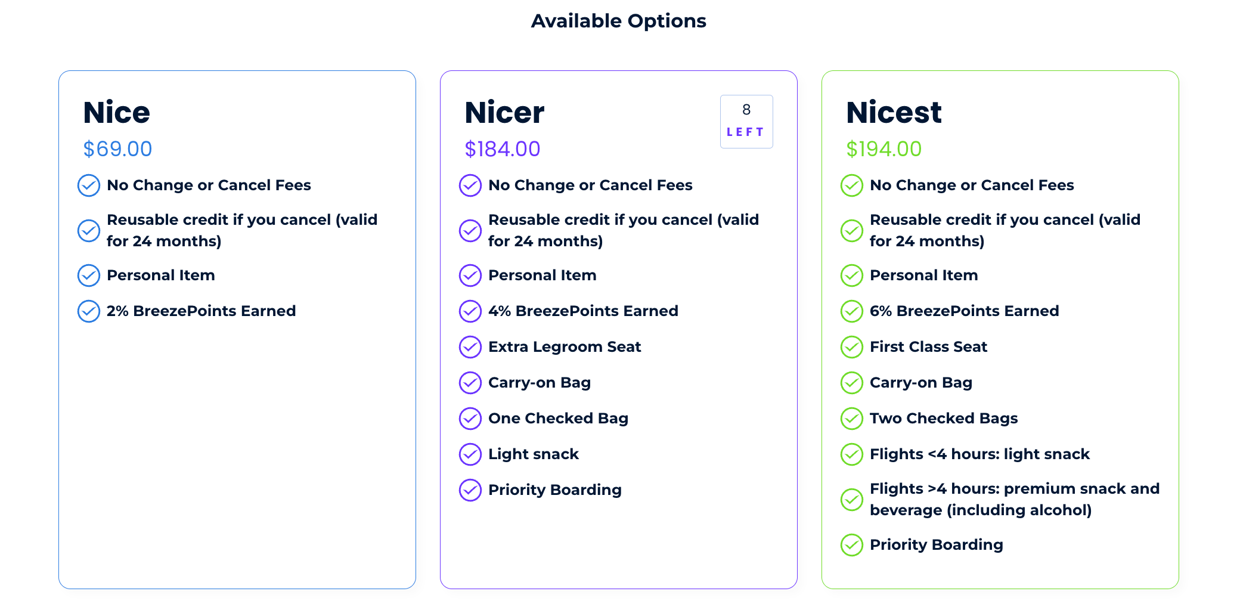The width and height of the screenshot is (1240, 613).
Task: Toggle the One Checked Bag checkmark
Action: pos(470,418)
